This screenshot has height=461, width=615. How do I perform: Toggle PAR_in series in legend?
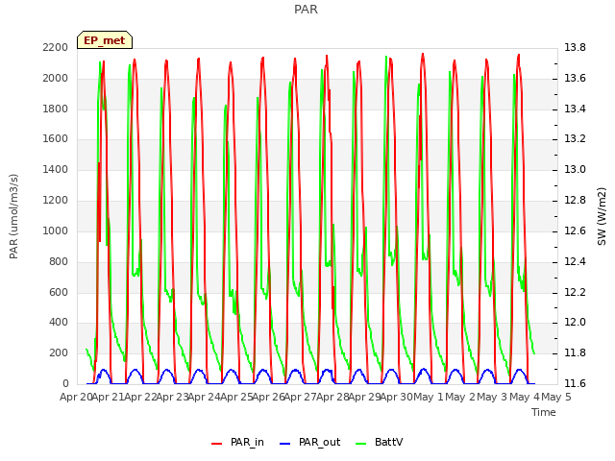pyautogui.click(x=237, y=442)
